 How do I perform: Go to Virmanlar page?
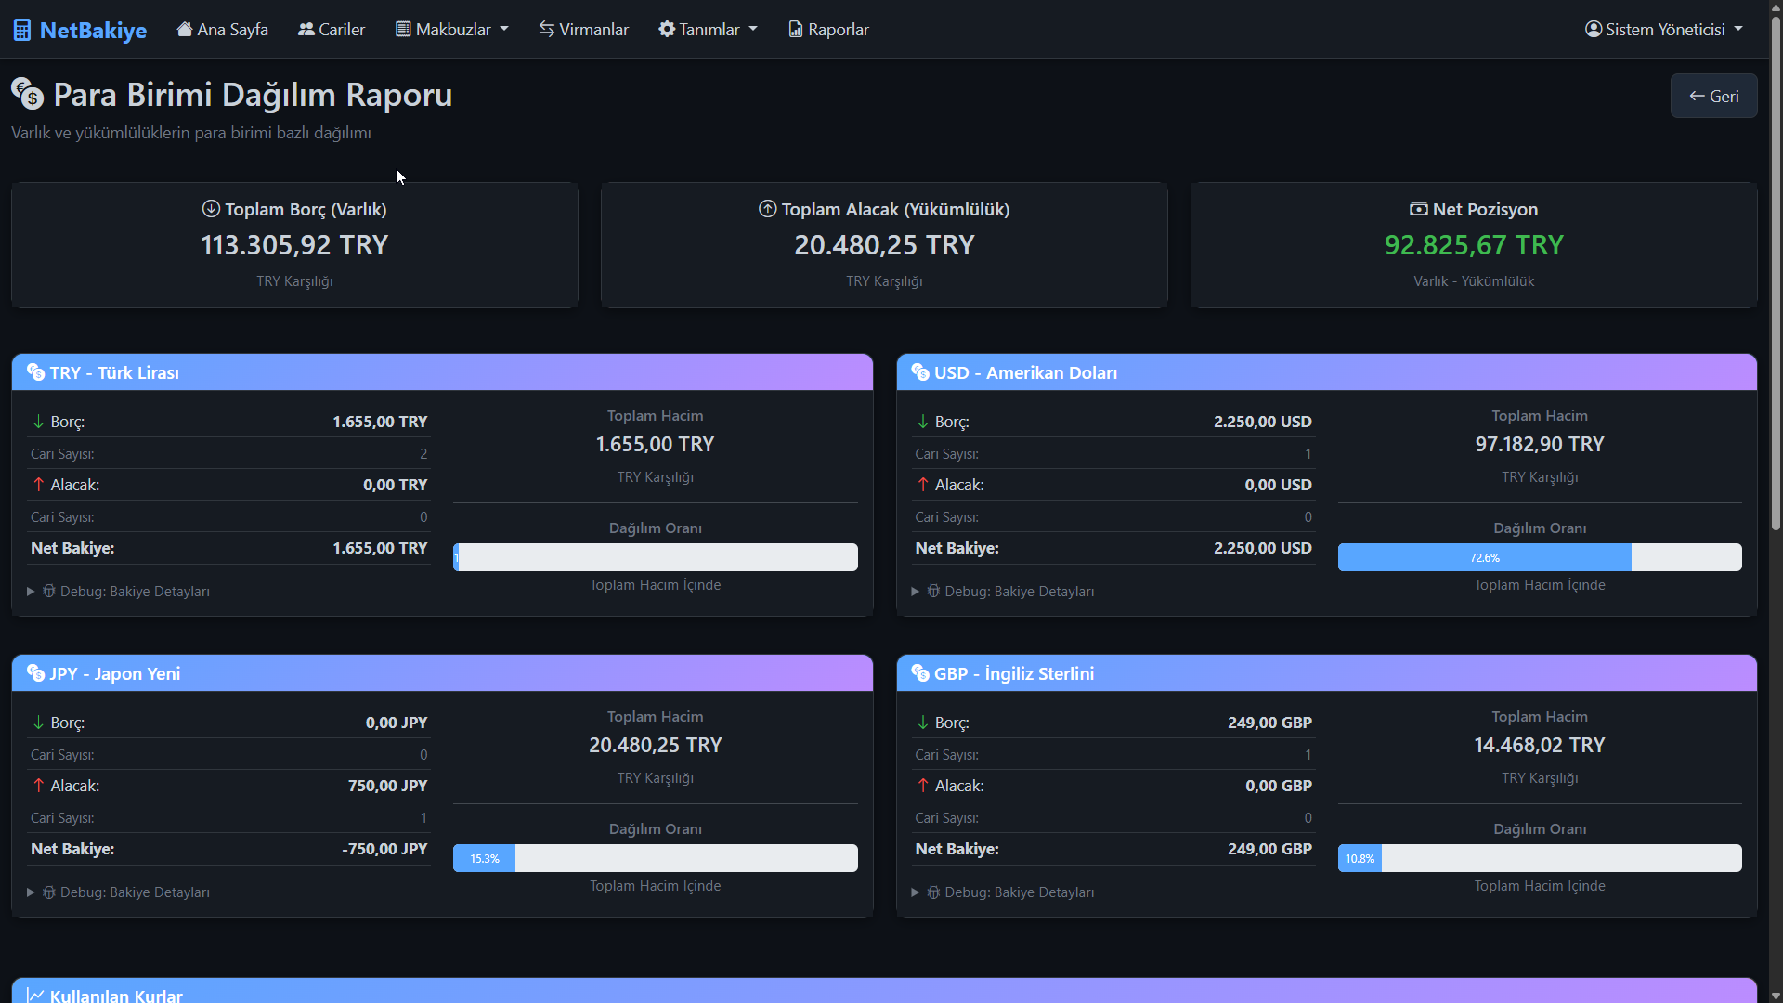pyautogui.click(x=593, y=30)
